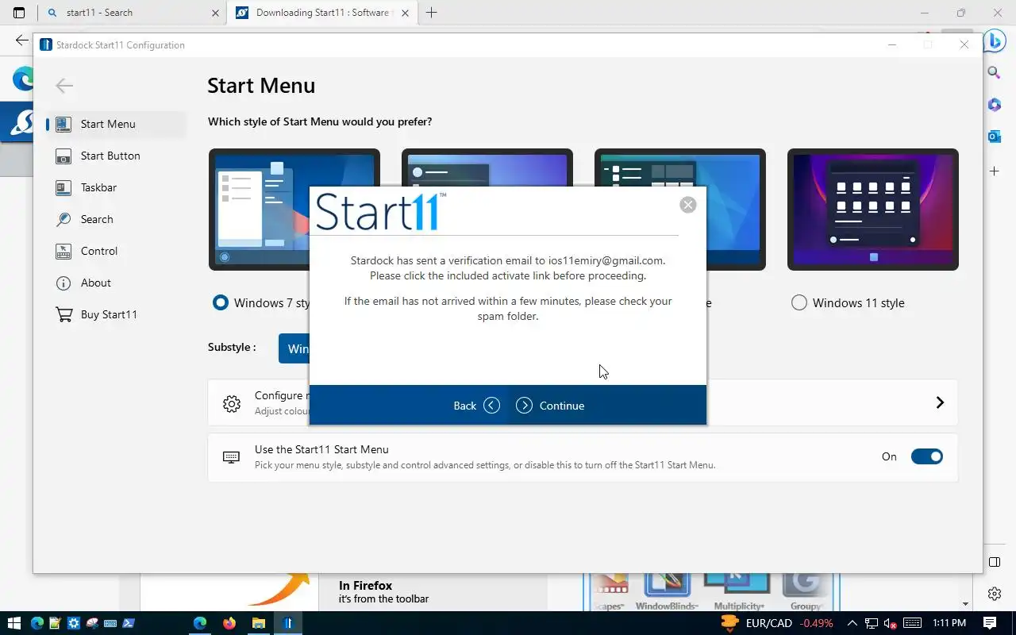
Task: Open File Explorer from the taskbar
Action: click(x=259, y=623)
